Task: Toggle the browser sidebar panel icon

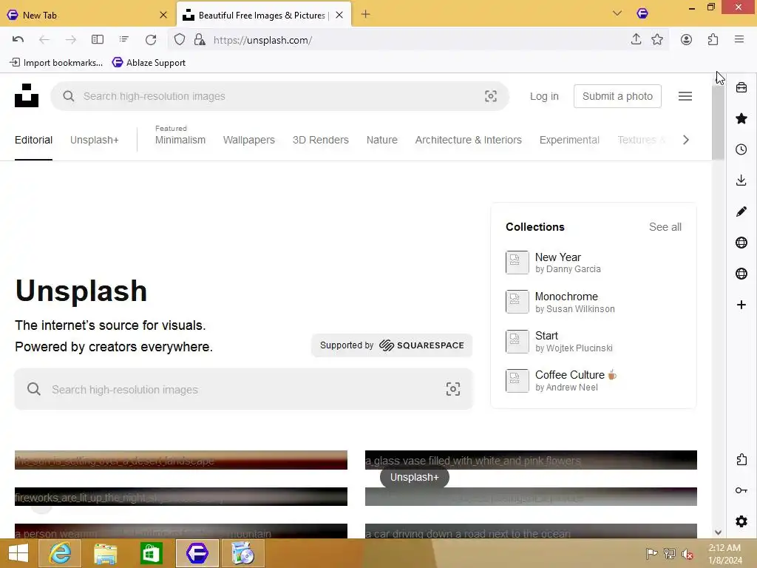Action: [98, 40]
